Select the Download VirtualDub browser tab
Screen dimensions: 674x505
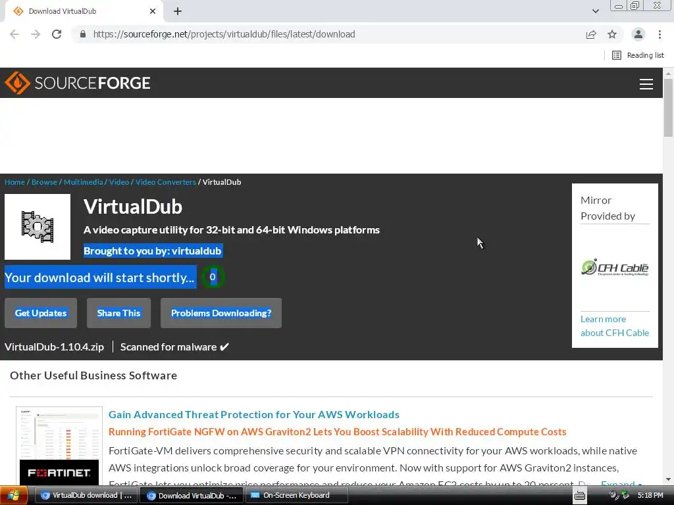[x=84, y=12]
